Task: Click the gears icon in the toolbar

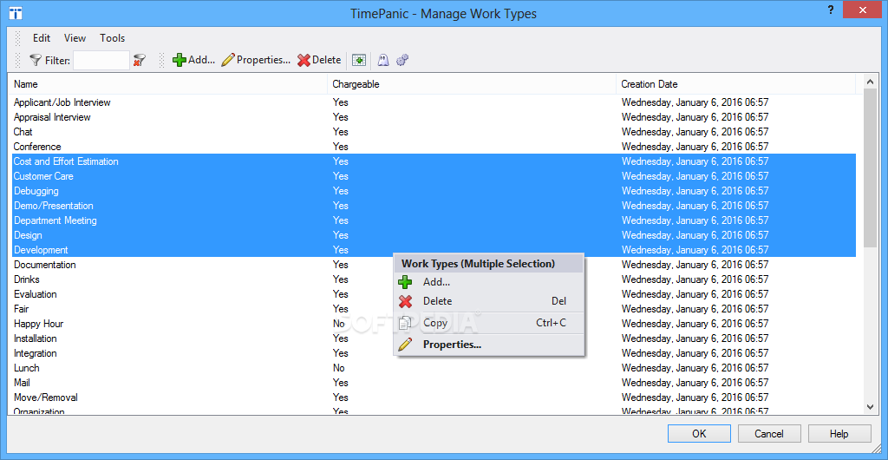Action: coord(402,60)
